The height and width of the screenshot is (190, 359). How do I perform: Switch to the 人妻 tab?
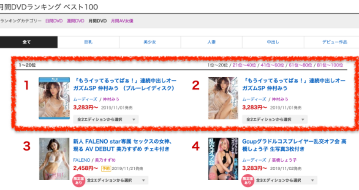click(x=212, y=42)
